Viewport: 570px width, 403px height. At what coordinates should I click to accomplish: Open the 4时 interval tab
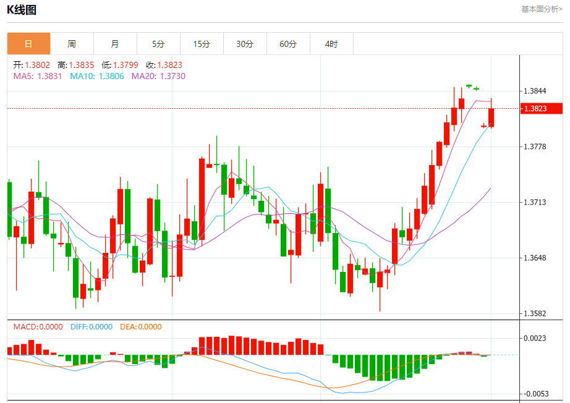331,44
